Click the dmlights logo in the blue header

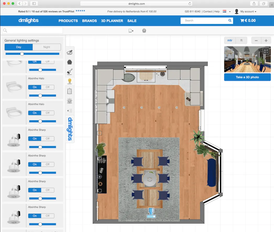pos(29,20)
